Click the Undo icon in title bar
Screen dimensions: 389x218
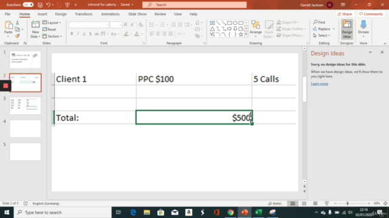[49, 5]
